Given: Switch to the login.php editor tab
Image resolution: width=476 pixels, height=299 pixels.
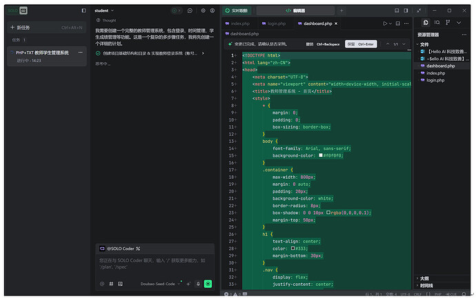Looking at the screenshot, I should 276,23.
